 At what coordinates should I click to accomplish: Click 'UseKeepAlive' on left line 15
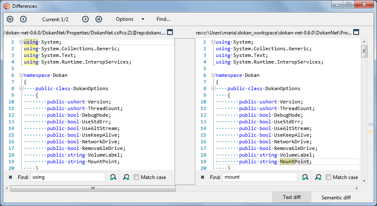[99, 135]
